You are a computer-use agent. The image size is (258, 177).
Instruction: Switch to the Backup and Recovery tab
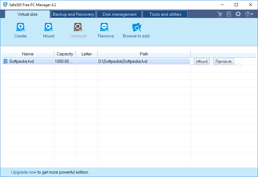click(x=73, y=14)
